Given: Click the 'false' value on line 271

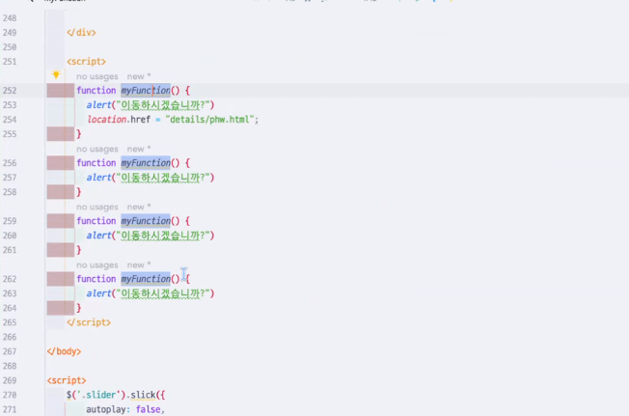Looking at the screenshot, I should click(149, 409).
